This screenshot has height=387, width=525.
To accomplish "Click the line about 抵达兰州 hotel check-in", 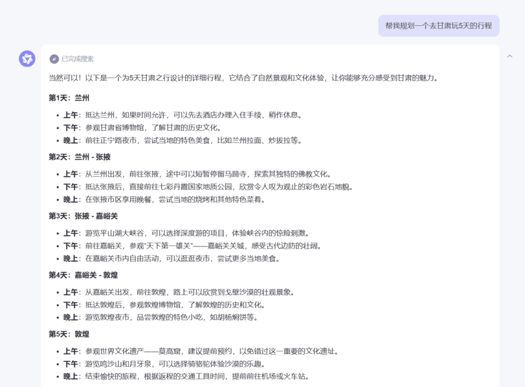I will pyautogui.click(x=183, y=115).
